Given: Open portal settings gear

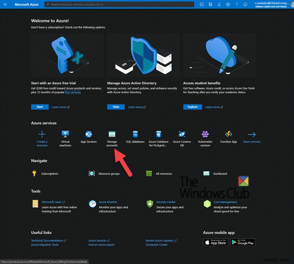Looking at the screenshot, I should (228, 4).
